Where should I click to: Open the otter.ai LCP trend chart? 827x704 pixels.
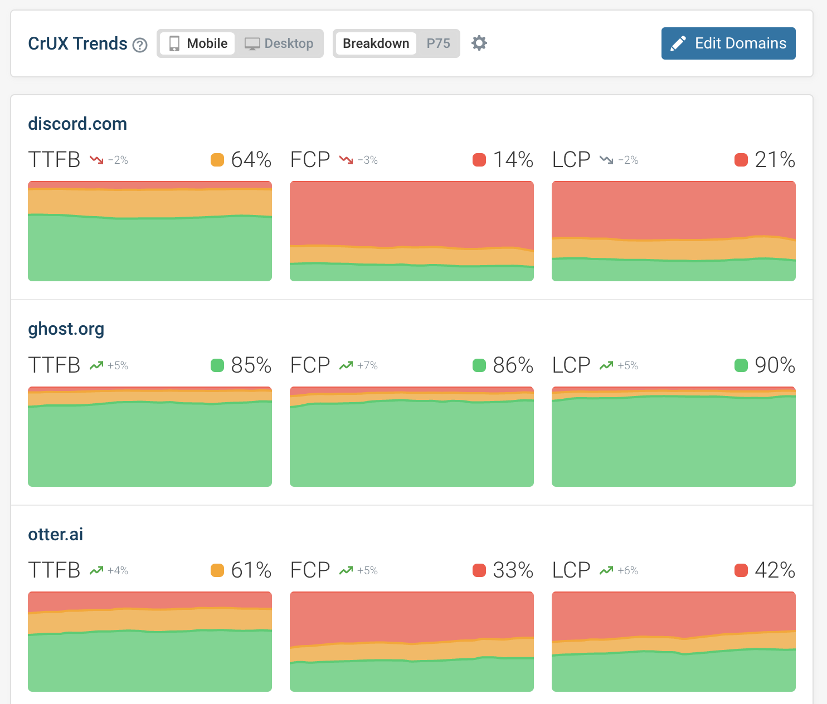tap(674, 642)
